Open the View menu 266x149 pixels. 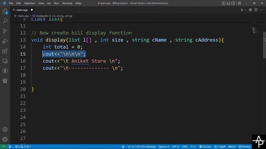click(x=41, y=3)
